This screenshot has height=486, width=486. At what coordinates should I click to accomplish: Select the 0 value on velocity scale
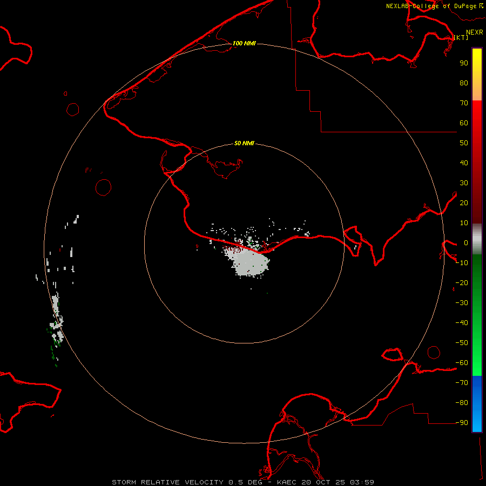(466, 242)
